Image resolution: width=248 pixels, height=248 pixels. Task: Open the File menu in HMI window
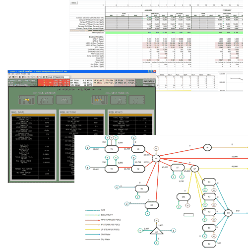pyautogui.click(x=9, y=74)
